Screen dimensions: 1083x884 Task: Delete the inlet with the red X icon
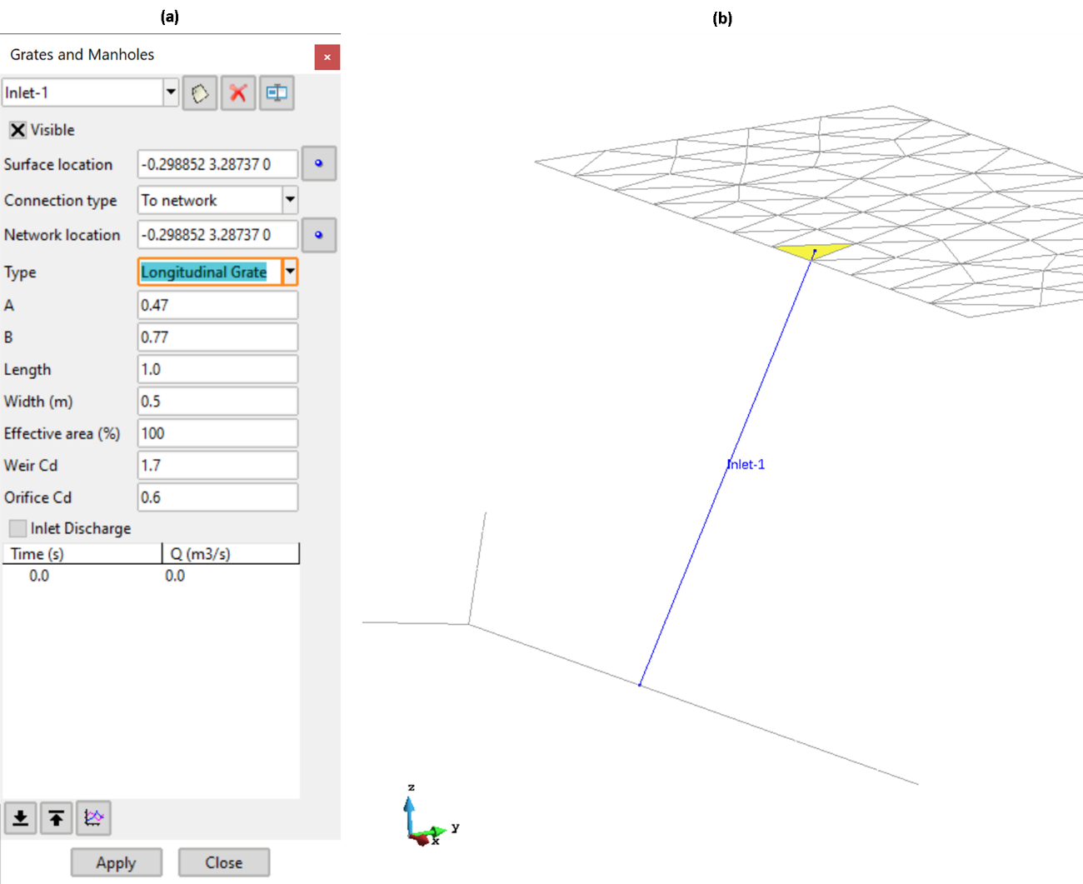pyautogui.click(x=238, y=93)
